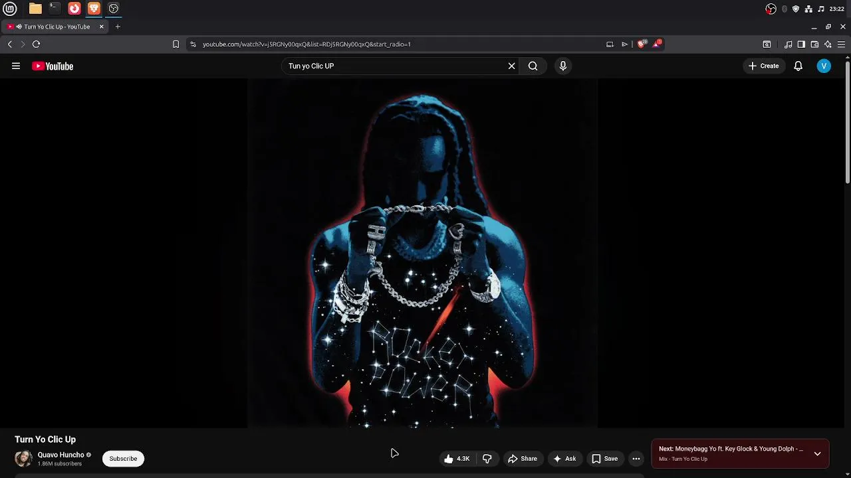Click the address bar URL youtube.com/watch
The height and width of the screenshot is (478, 851).
(x=306, y=44)
